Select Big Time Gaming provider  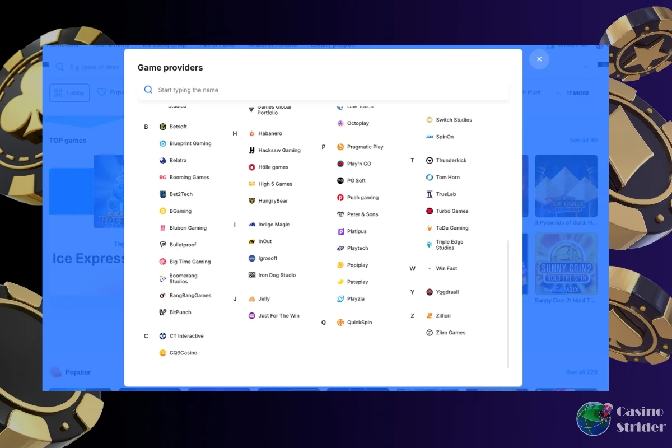pos(190,262)
